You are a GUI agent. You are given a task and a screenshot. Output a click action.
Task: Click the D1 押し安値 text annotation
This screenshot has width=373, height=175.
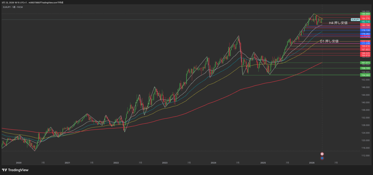pos(329,41)
